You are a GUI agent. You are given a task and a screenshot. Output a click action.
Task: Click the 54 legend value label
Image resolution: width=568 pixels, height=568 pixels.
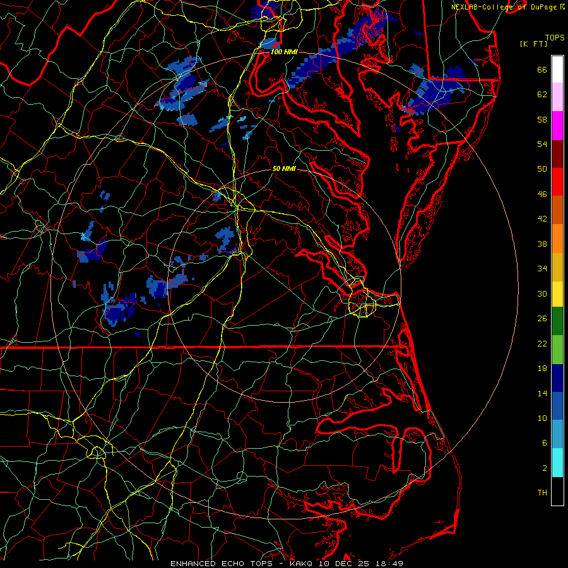(x=542, y=144)
